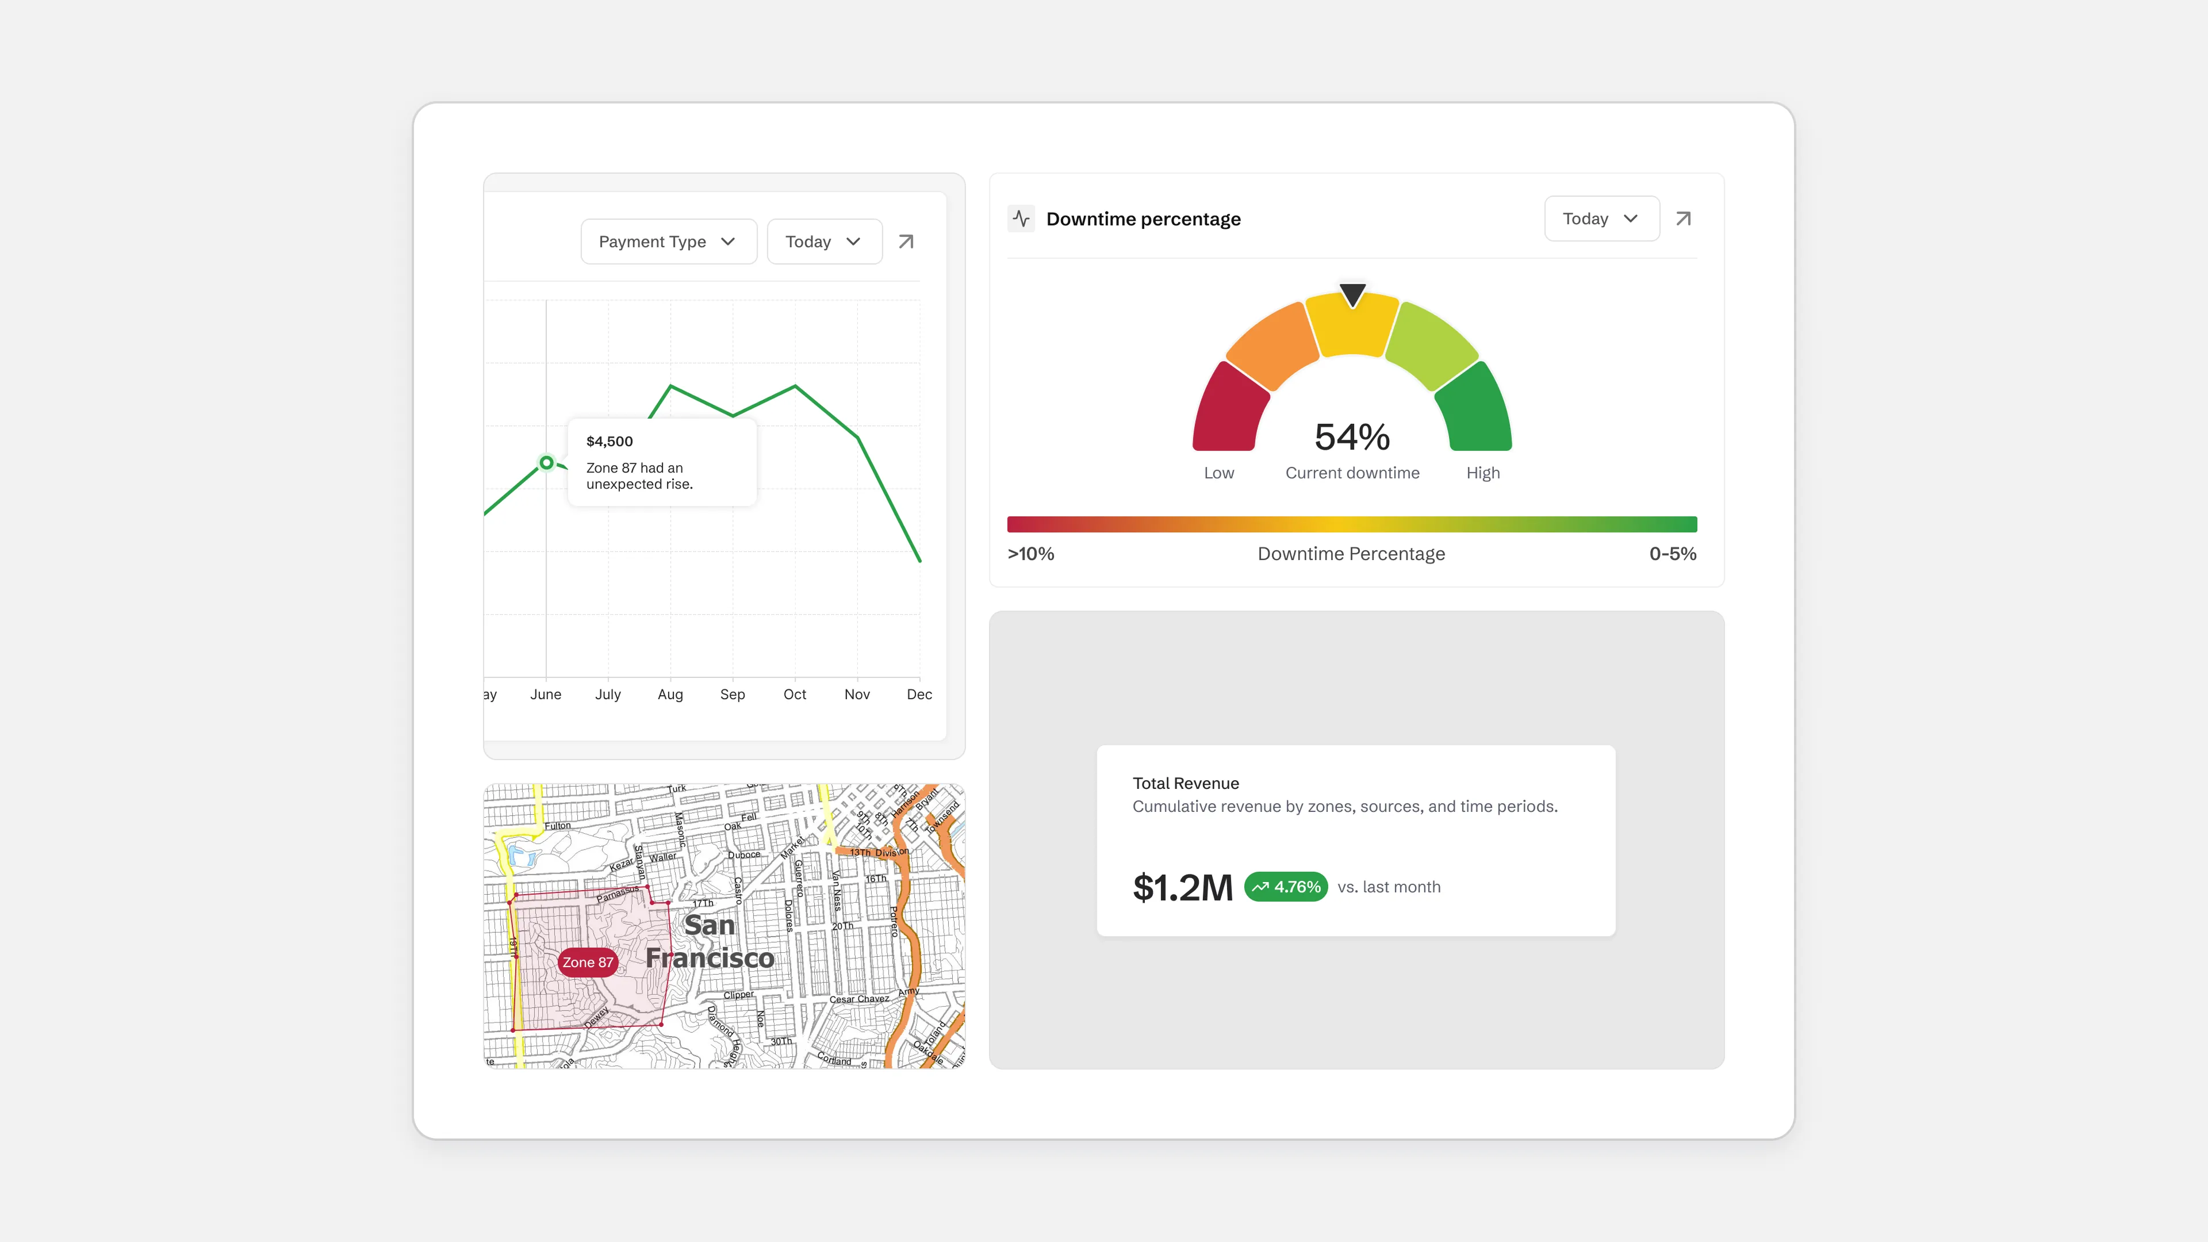Click the Low label under the gauge
Image resolution: width=2208 pixels, height=1242 pixels.
pyautogui.click(x=1219, y=473)
